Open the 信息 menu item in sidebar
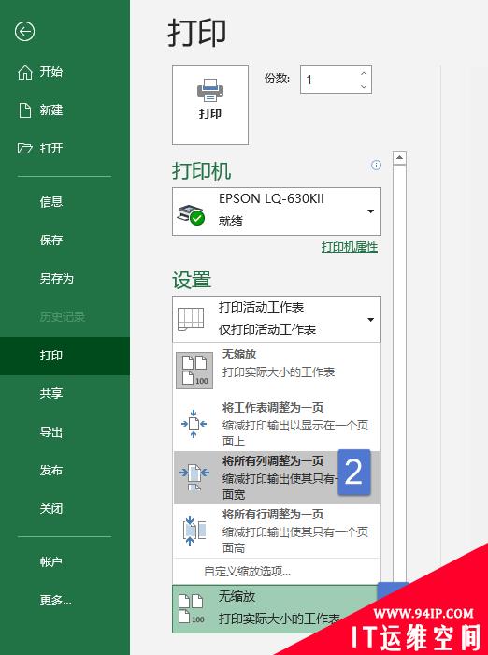Image resolution: width=488 pixels, height=655 pixels. coord(51,202)
